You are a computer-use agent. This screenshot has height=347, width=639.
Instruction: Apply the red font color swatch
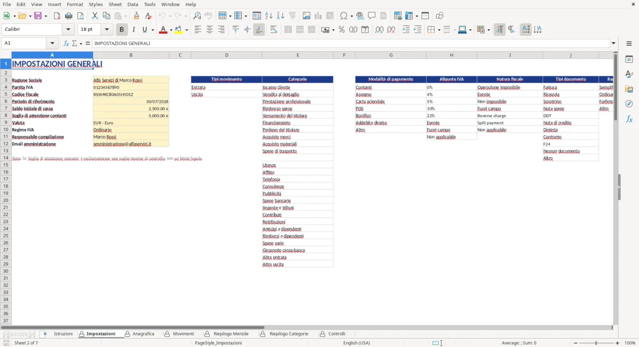tap(163, 30)
